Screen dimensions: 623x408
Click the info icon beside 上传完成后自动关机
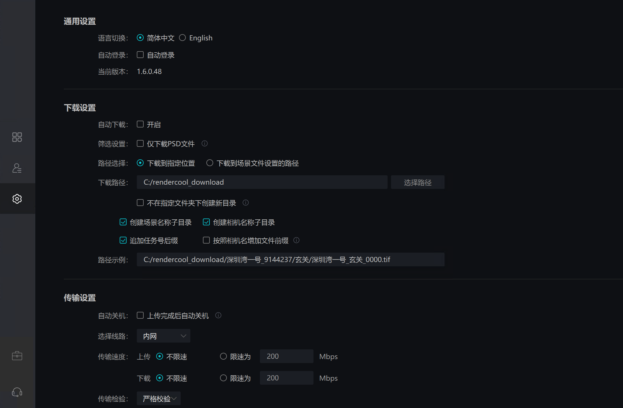[218, 315]
